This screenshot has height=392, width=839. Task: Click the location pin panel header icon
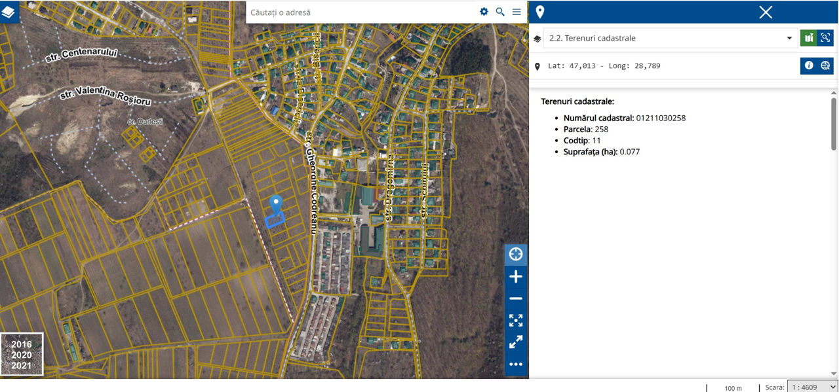[540, 12]
